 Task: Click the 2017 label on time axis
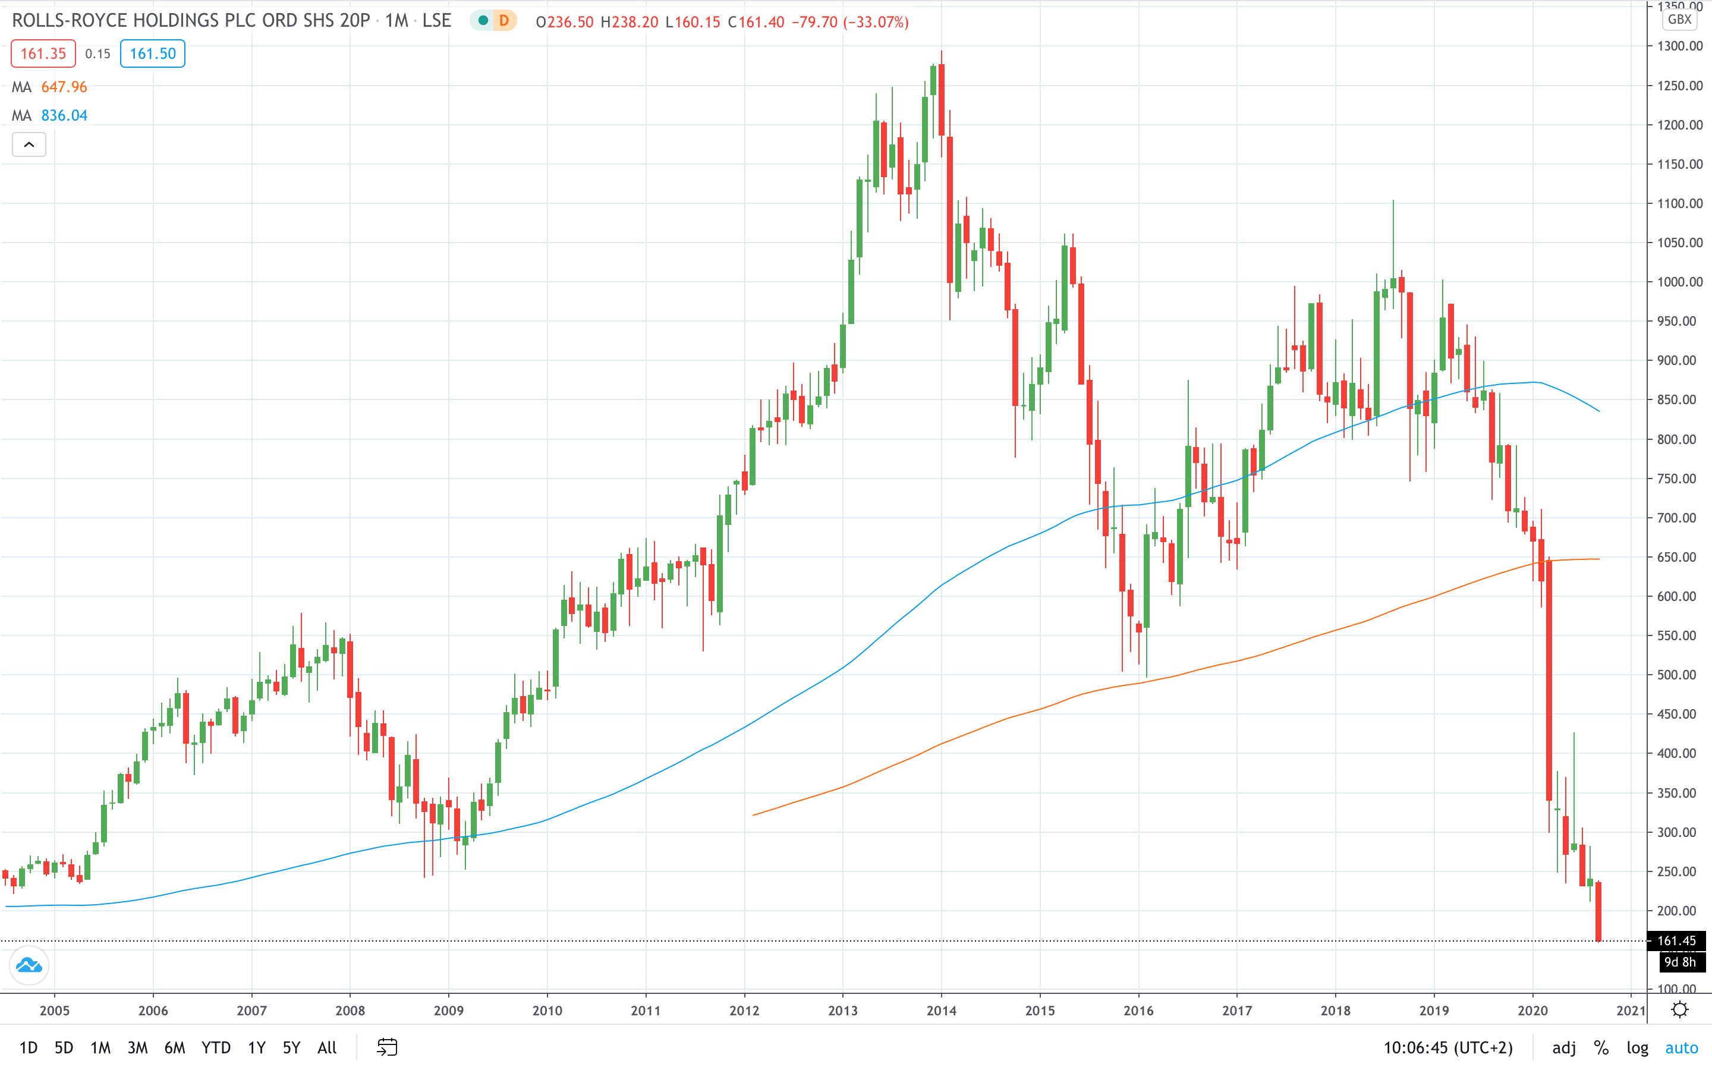coord(1236,1011)
